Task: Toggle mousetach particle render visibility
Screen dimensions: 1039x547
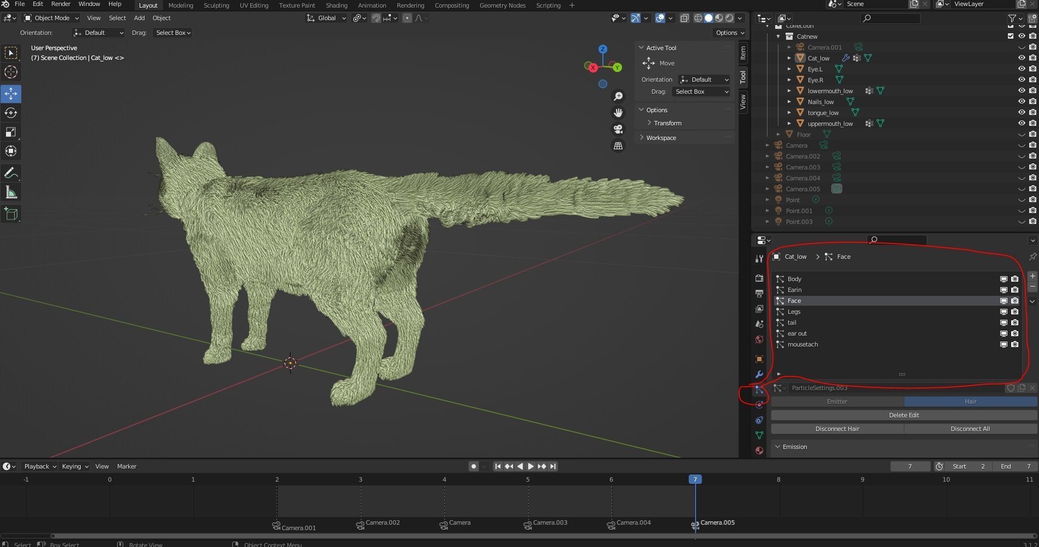Action: click(1014, 344)
